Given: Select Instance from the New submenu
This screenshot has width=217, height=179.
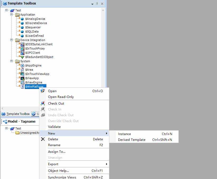Looking at the screenshot, I should [x=124, y=134].
